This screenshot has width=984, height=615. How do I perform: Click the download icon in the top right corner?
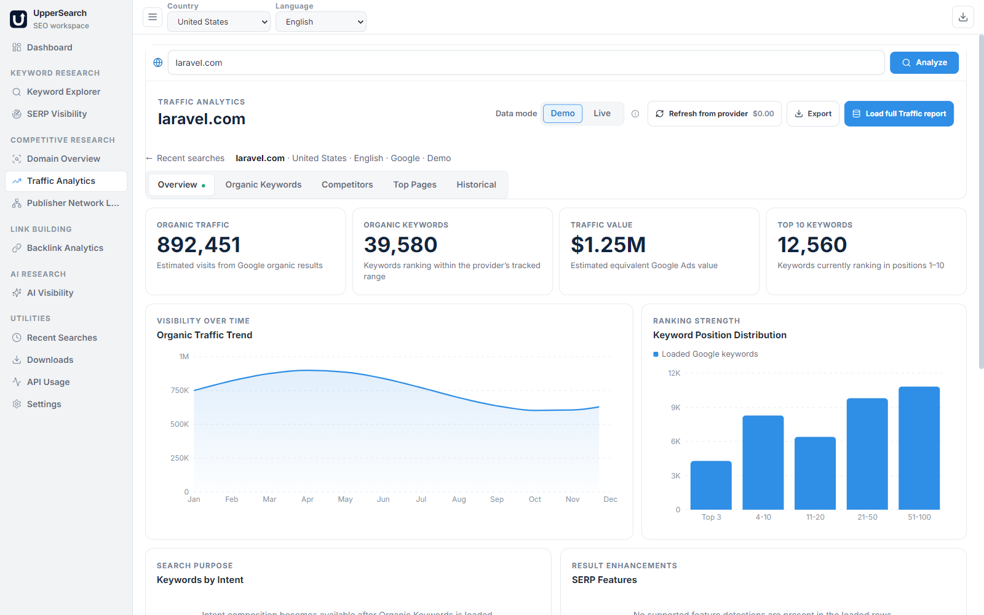coord(963,17)
